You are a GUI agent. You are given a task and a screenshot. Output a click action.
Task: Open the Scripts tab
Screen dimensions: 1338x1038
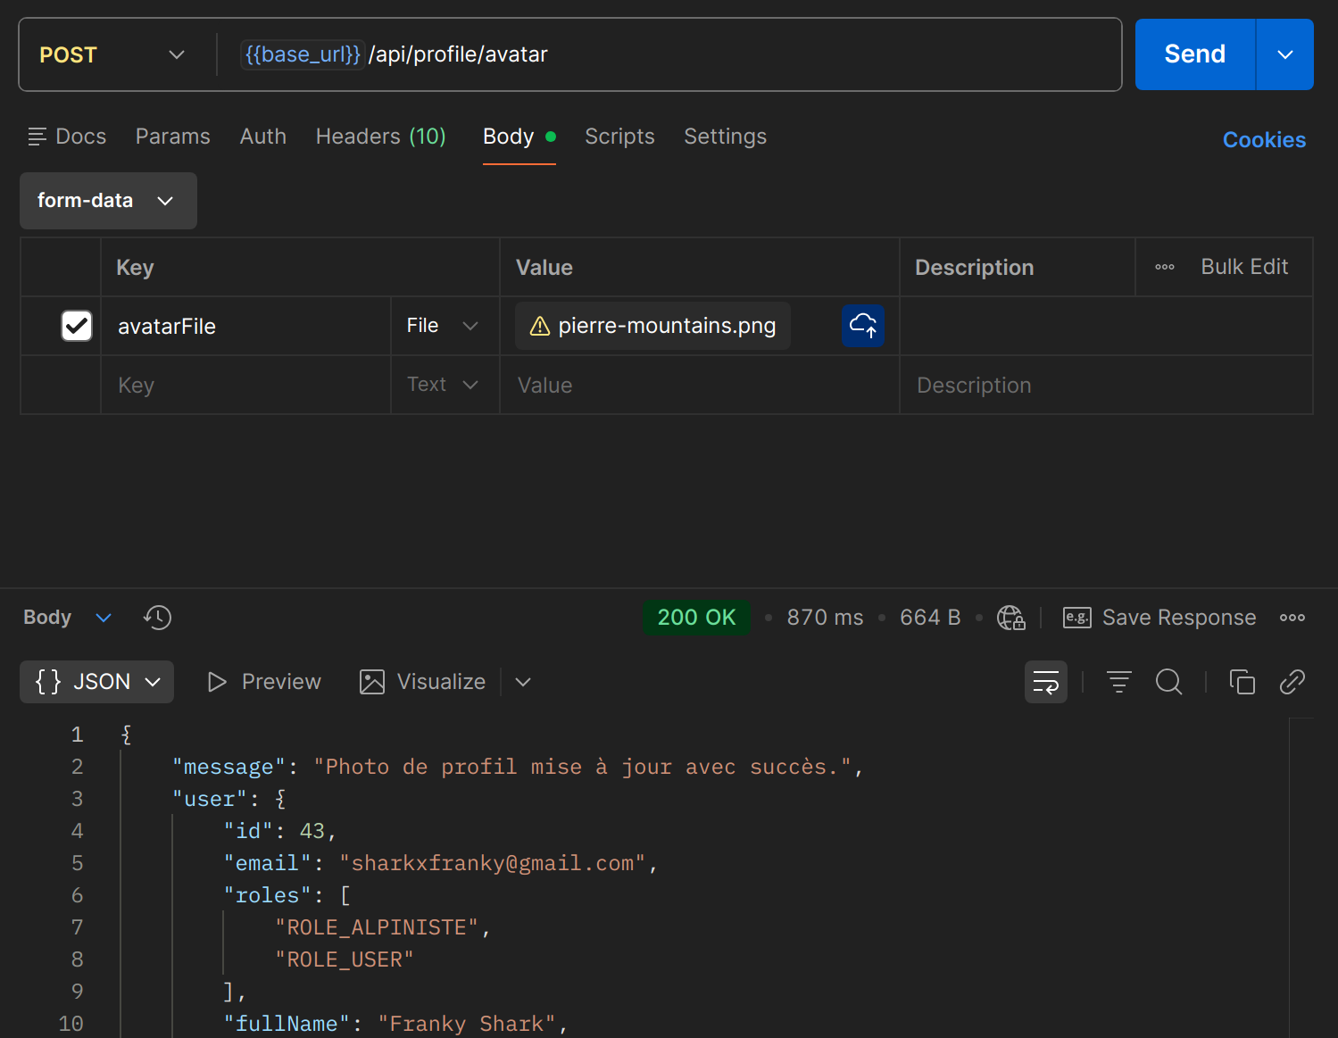point(619,137)
